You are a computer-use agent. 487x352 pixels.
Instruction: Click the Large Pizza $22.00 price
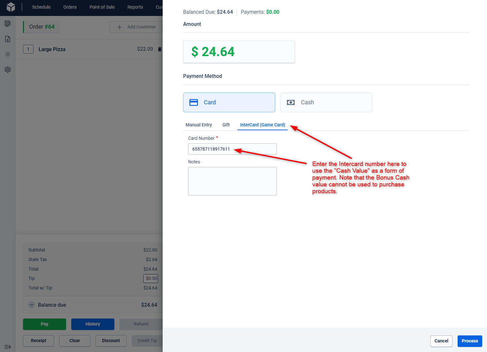click(x=145, y=49)
